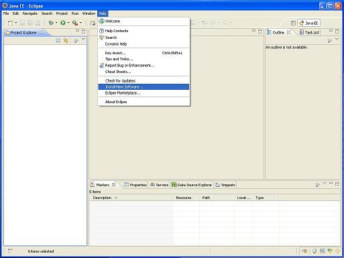Click the Markers tab label
Screen dimensions: 344x258
pos(103,185)
